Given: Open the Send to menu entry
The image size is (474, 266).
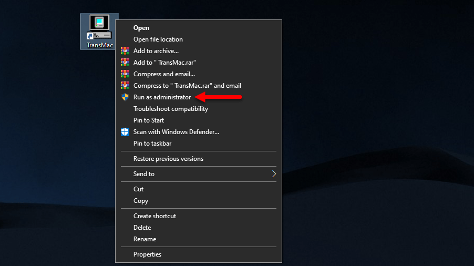Looking at the screenshot, I should pos(199,174).
